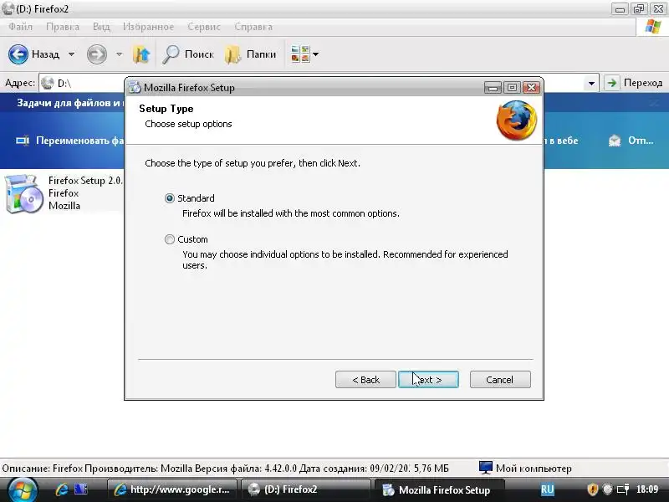The image size is (669, 502).
Task: Select the Standard setup radio button
Action: point(170,198)
